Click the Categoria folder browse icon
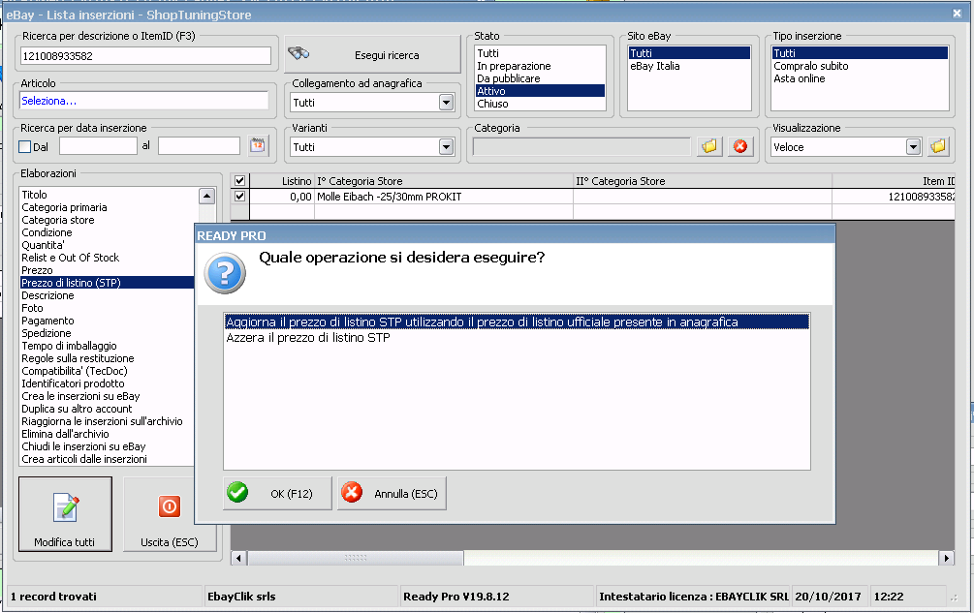This screenshot has width=974, height=613. point(708,146)
